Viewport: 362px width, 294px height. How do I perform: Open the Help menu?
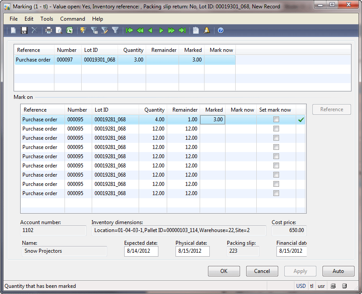97,19
